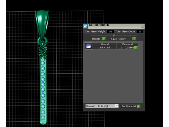Close the Gem Reporter window
This screenshot has height=127, width=169.
click(x=142, y=26)
